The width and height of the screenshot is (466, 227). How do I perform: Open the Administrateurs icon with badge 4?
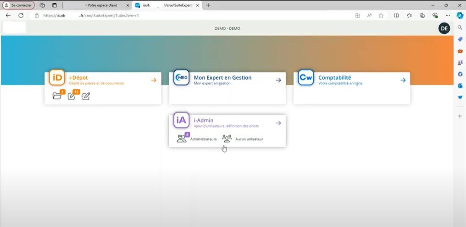click(x=182, y=138)
